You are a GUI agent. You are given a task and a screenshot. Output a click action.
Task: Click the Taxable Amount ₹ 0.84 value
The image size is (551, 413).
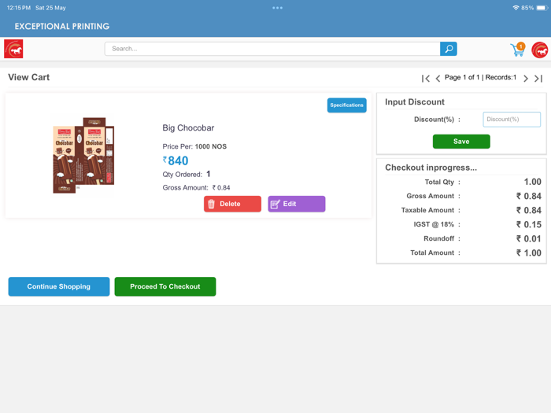point(528,210)
